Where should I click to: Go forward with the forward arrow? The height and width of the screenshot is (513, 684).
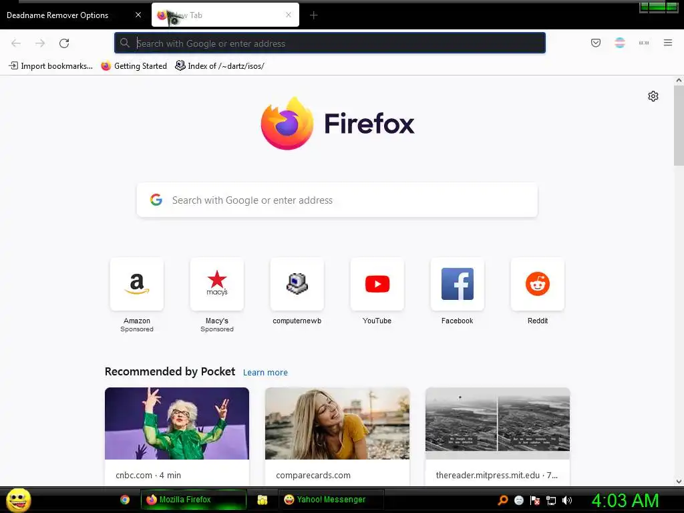[40, 43]
